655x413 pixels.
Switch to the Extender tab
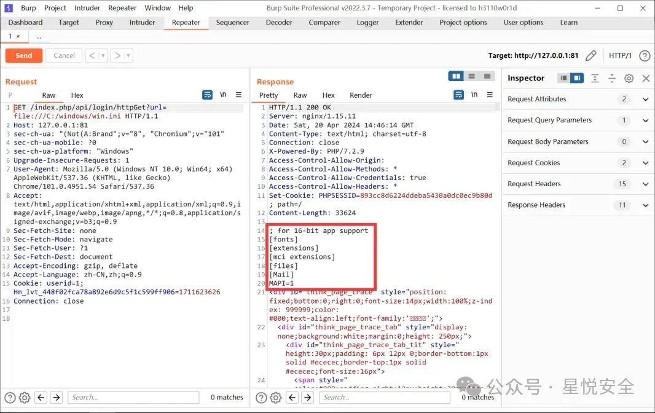tap(409, 23)
